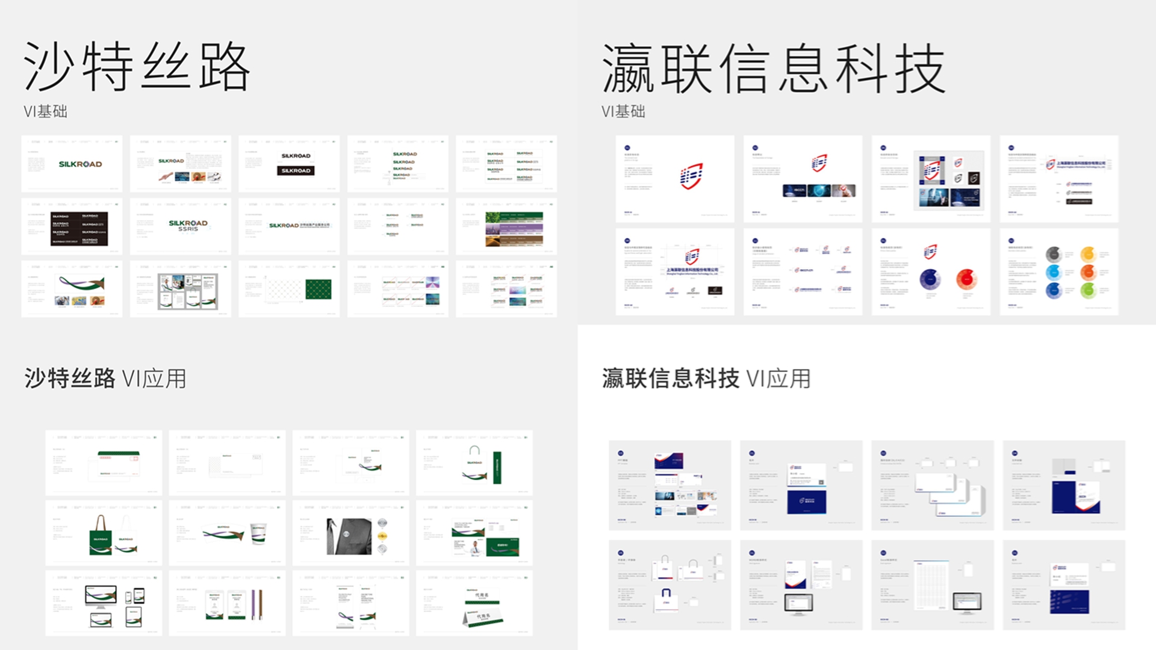Screen dimensions: 1156x650
Task: Open the paper cup with ribbon slide
Action: point(227,533)
